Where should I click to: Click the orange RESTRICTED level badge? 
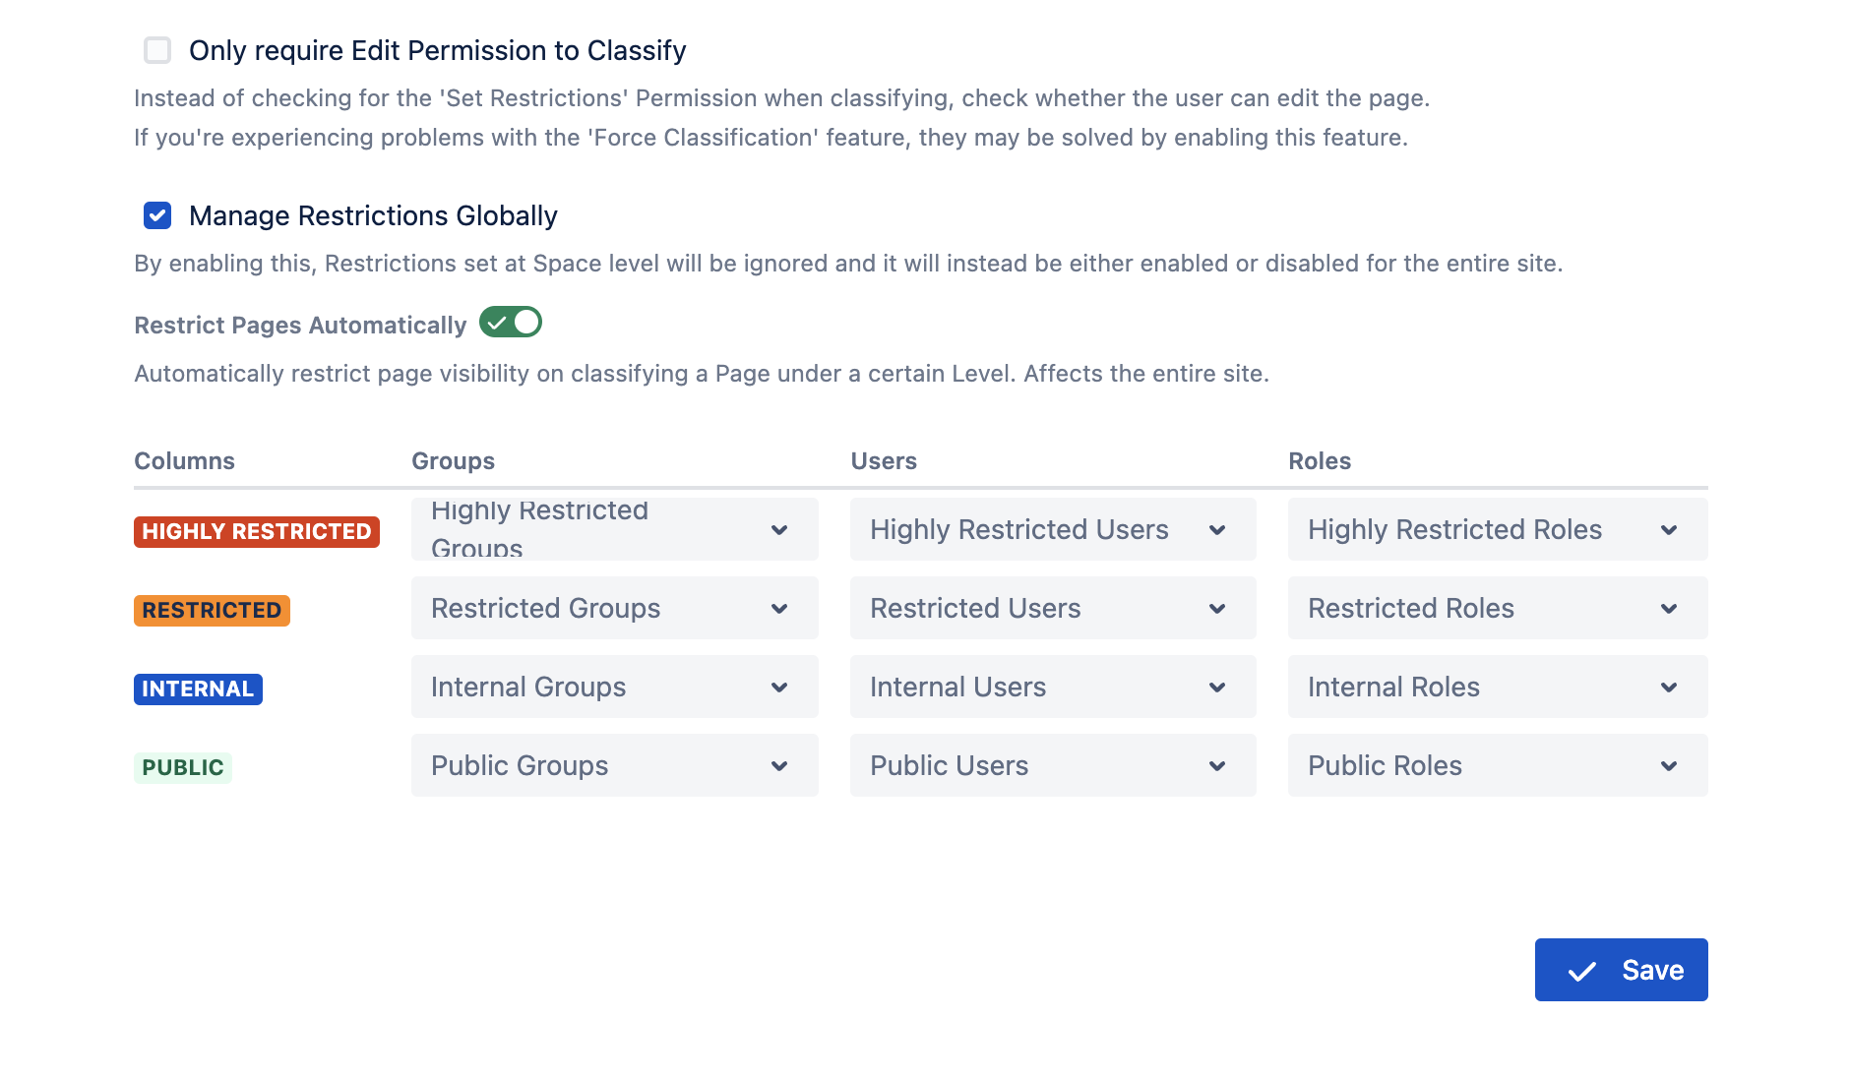212,610
